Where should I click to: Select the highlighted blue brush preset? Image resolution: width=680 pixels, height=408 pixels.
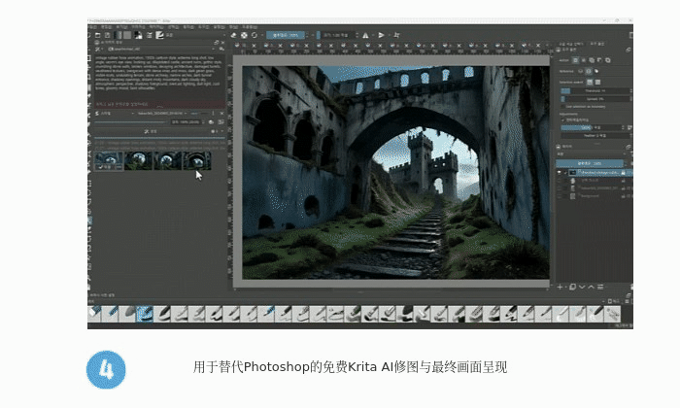[145, 313]
